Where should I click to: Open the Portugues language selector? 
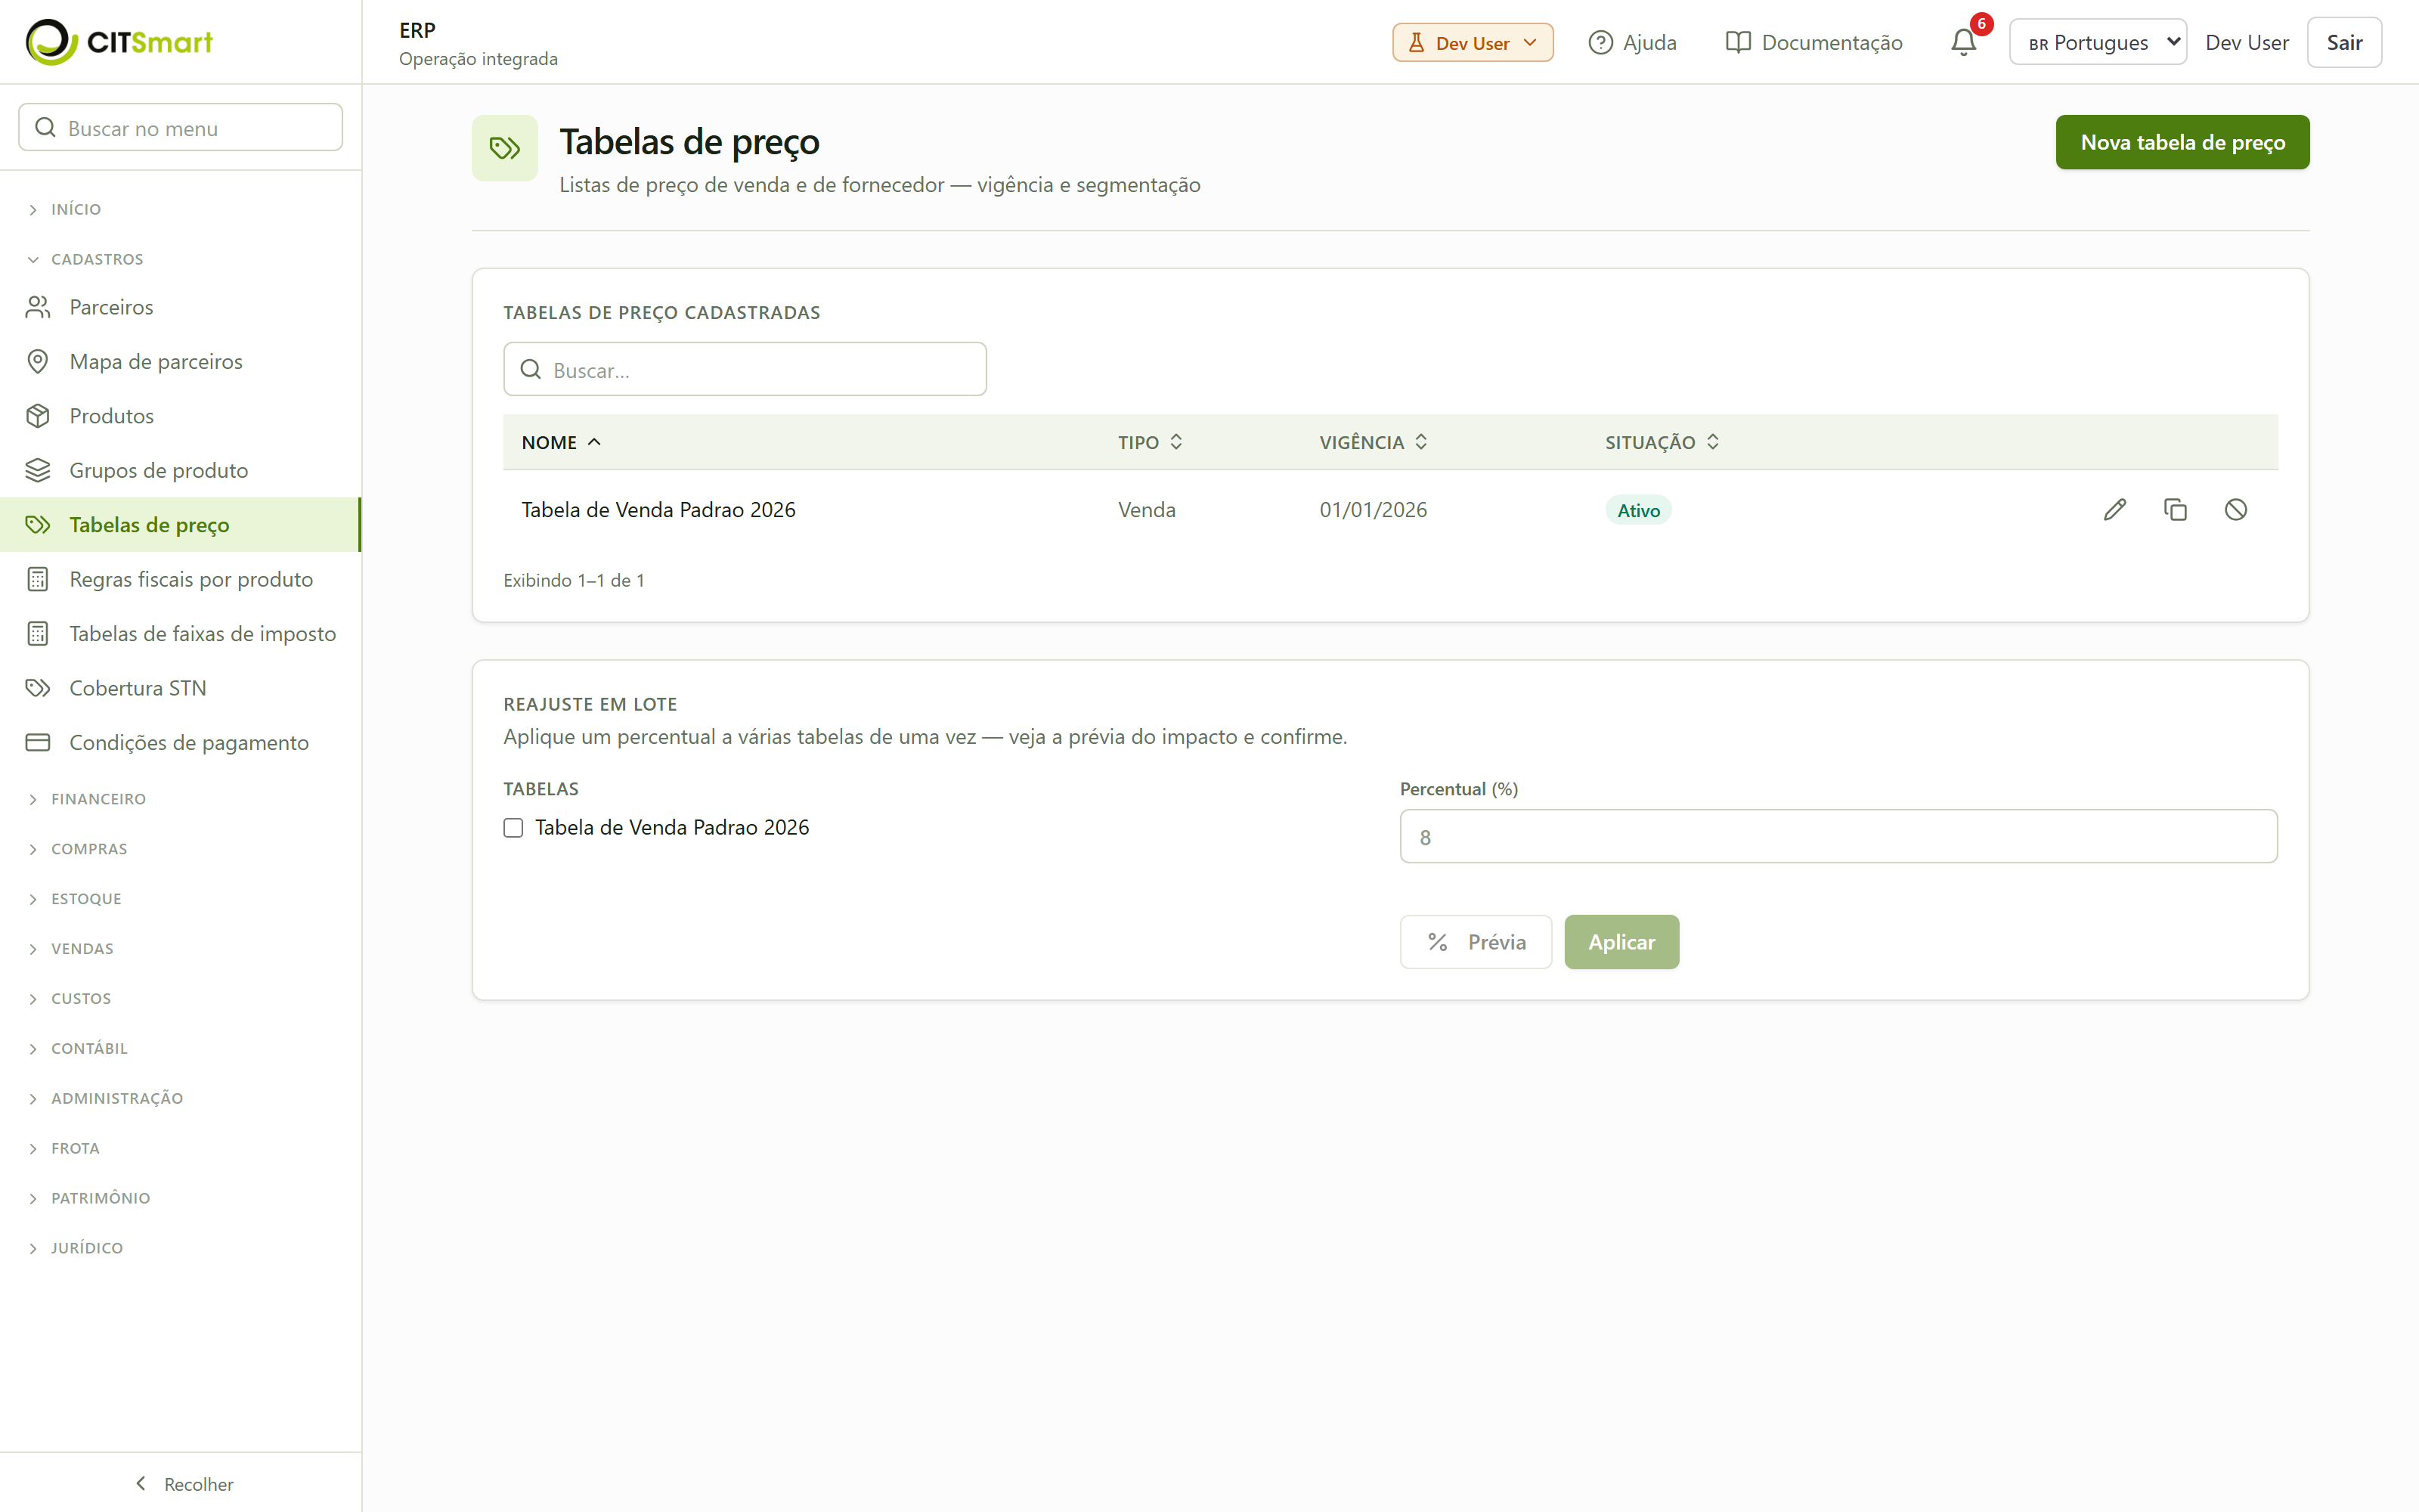[2097, 42]
